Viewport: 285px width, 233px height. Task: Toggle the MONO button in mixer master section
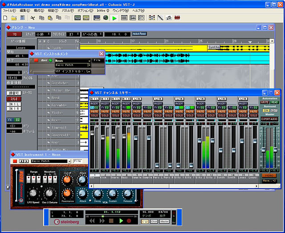269,176
